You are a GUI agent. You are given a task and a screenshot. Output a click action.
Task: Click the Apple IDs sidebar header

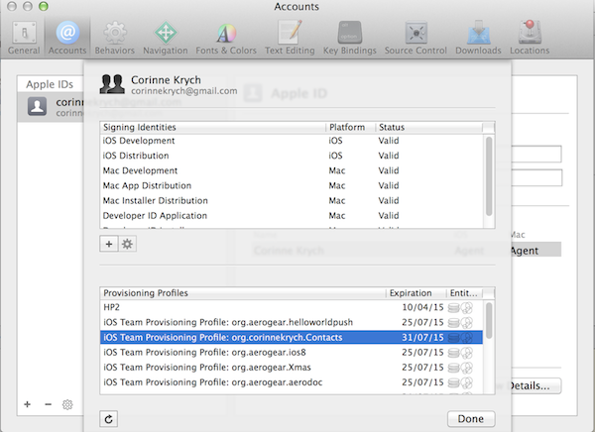tap(50, 84)
